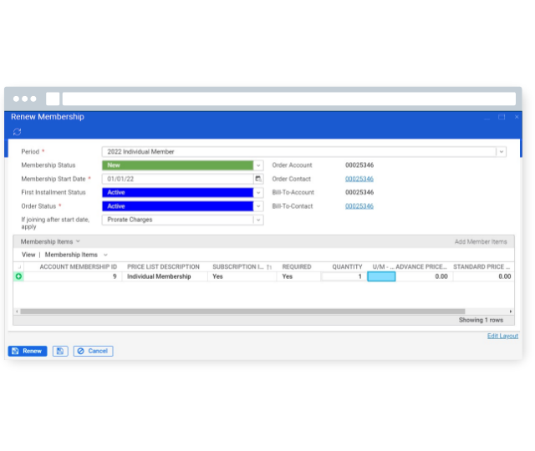
Task: Click the refresh icon below the title
Action: click(x=17, y=132)
